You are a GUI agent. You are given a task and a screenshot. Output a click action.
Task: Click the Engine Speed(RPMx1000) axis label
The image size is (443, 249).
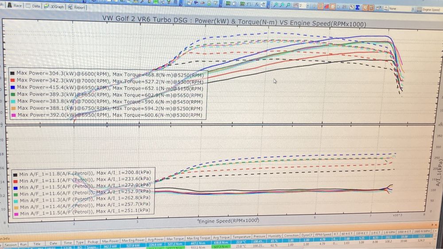click(x=228, y=221)
